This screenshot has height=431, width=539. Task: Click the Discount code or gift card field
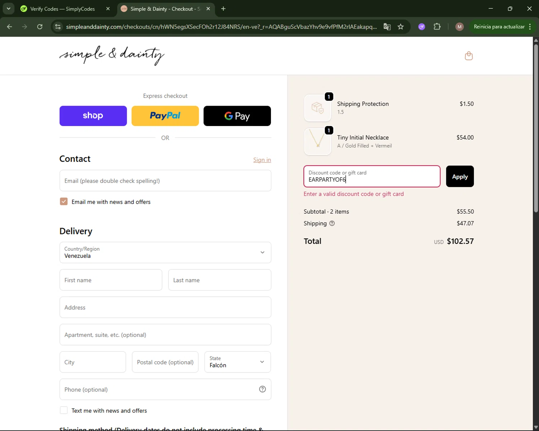click(372, 176)
